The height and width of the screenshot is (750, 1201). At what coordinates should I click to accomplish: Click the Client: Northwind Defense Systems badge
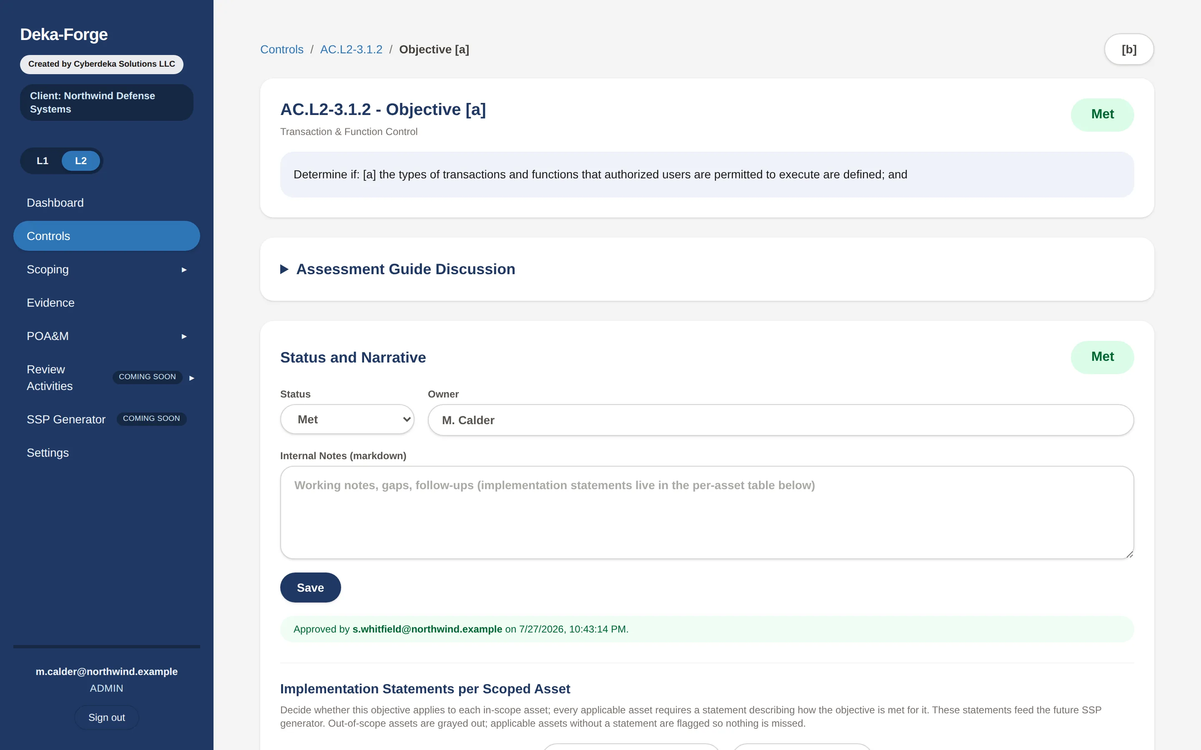point(107,102)
